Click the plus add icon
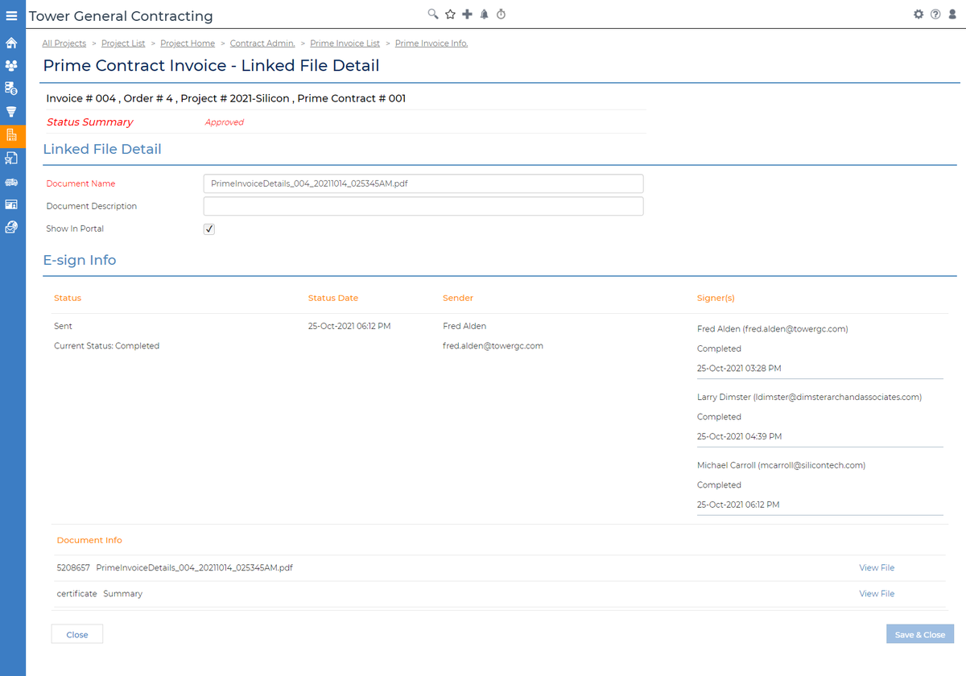The image size is (966, 676). [467, 14]
